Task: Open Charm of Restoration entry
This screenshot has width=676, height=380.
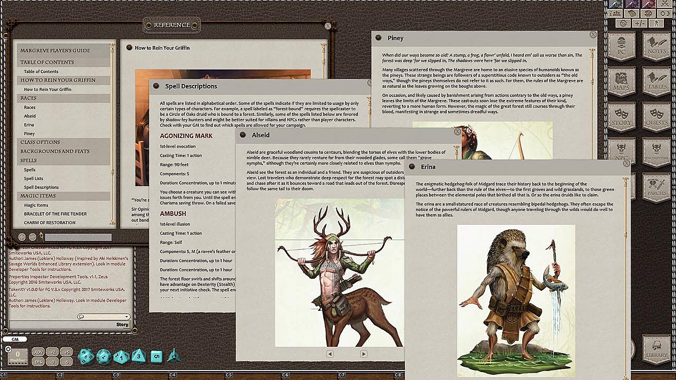Action: pos(50,223)
